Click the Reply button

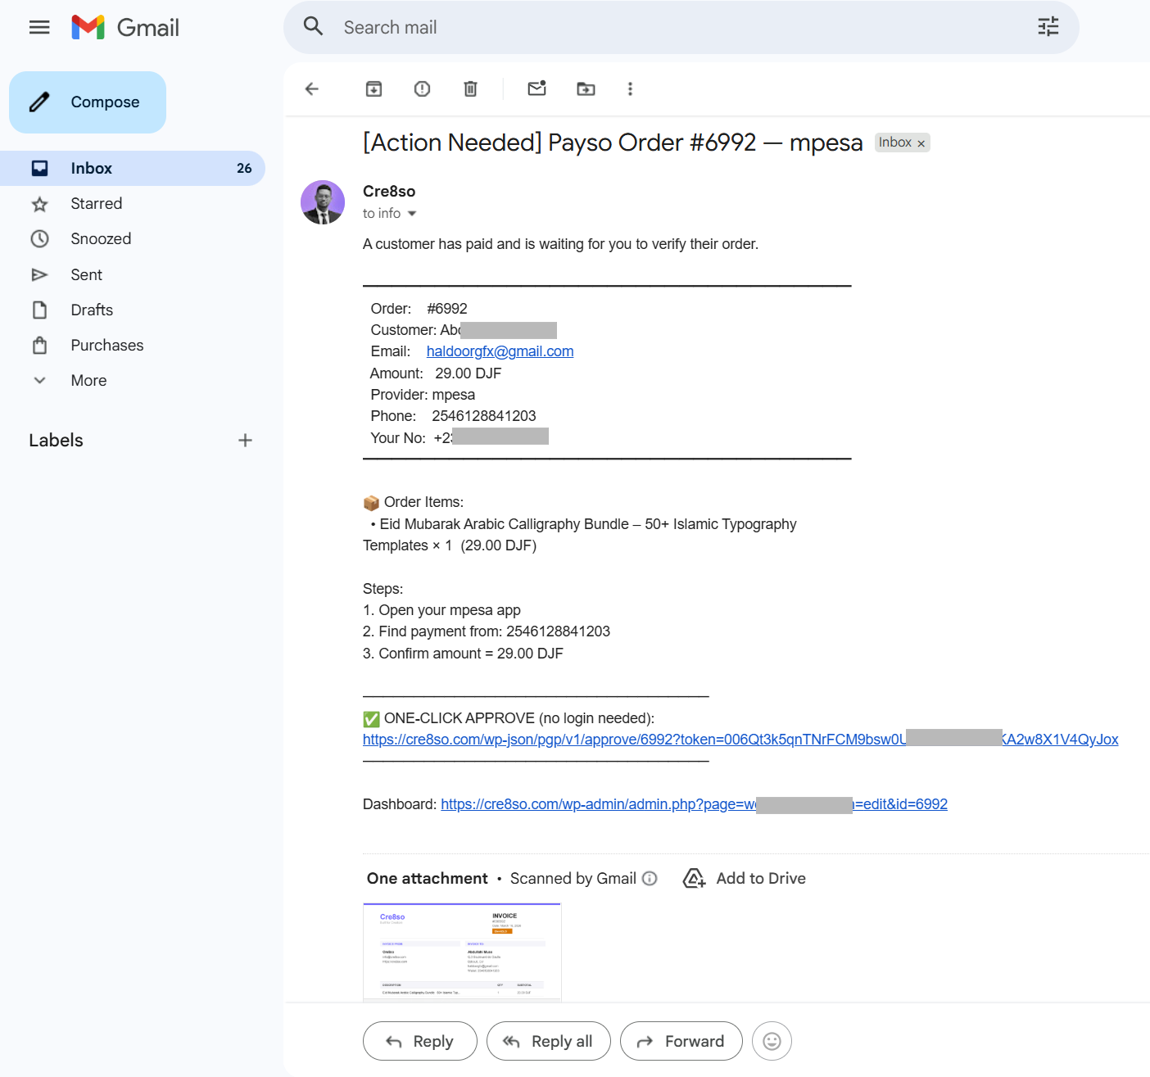coord(419,1041)
